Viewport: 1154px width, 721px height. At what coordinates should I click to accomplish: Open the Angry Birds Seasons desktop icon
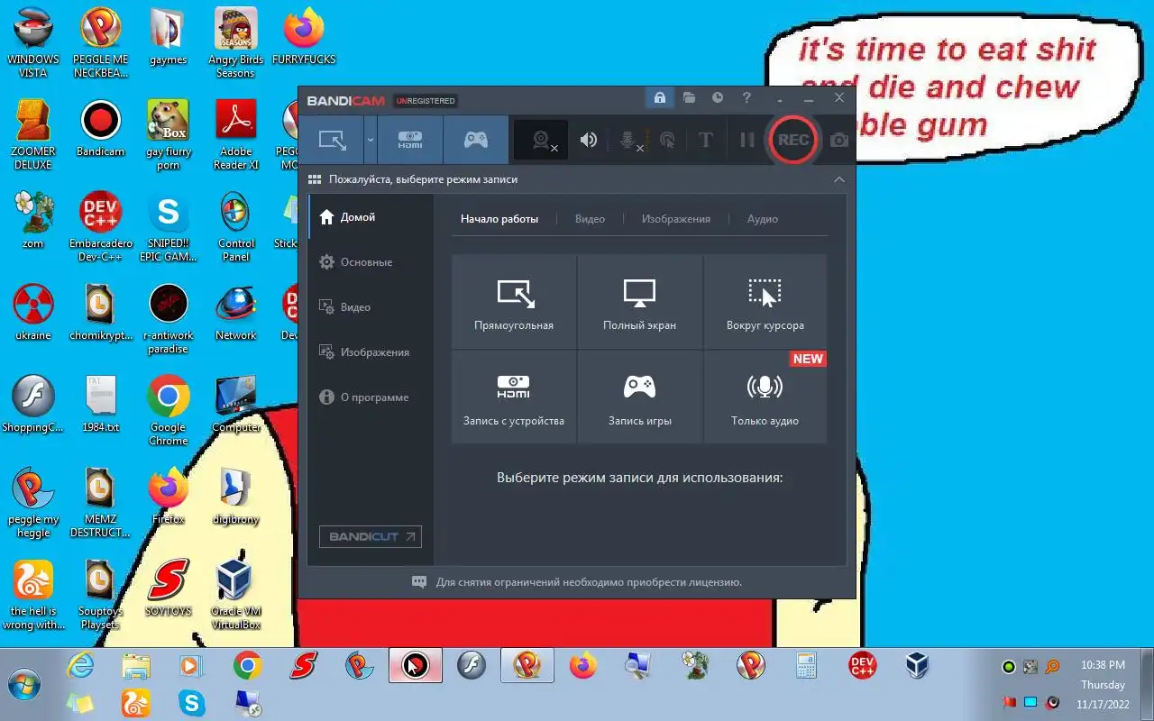point(236,42)
